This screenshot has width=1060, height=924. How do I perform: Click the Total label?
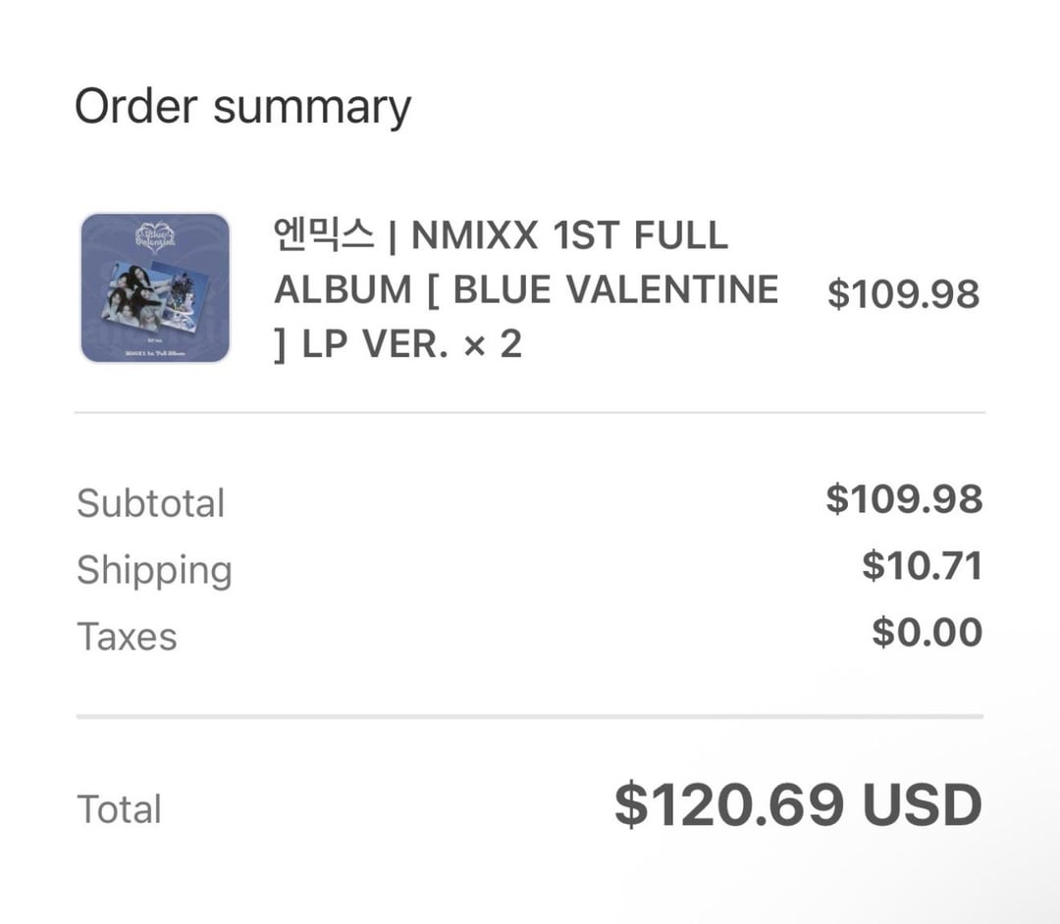coord(119,809)
